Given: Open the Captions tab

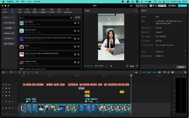Looking at the screenshot, I should point(52,11).
